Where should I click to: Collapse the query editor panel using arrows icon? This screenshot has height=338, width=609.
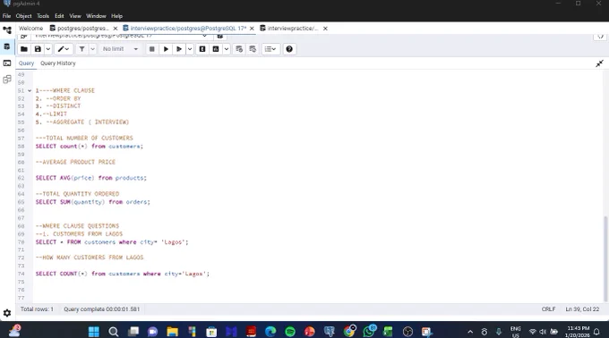point(599,63)
